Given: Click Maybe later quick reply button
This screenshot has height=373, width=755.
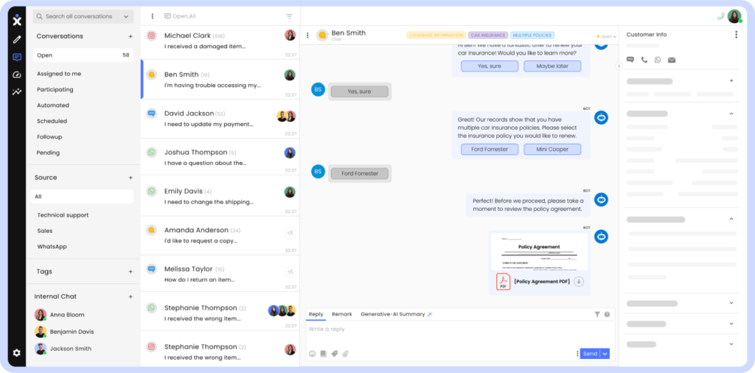Looking at the screenshot, I should [552, 66].
